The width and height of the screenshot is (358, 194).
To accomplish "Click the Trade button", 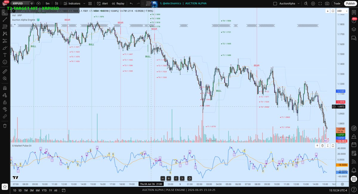I will [337, 4].
